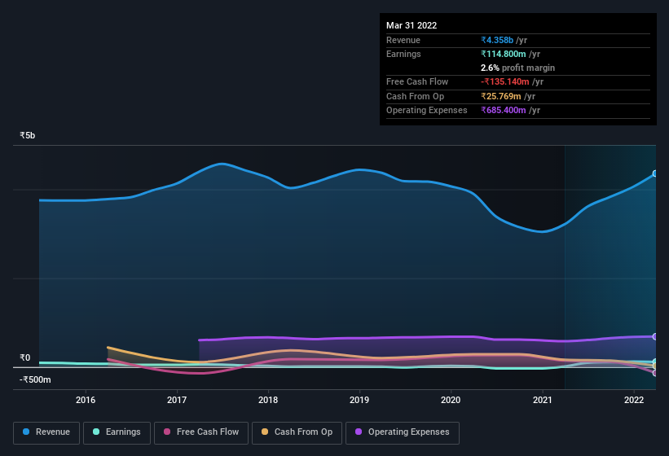Click the 2017 x-axis label
This screenshot has width=669, height=456.
177,400
